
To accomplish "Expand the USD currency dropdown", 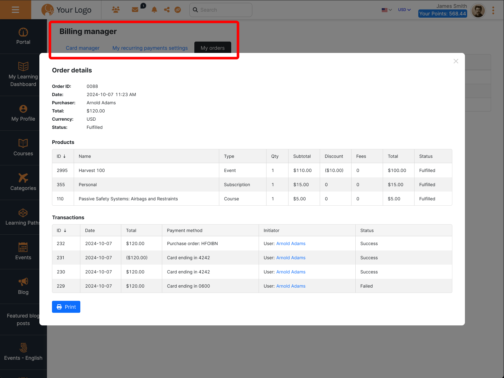I will (x=404, y=10).
